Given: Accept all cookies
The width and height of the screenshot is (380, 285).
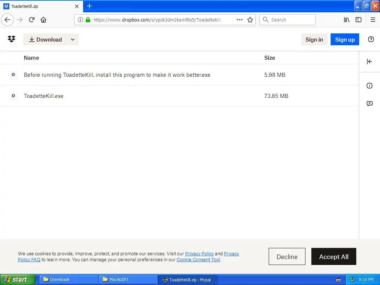Looking at the screenshot, I should (x=334, y=256).
